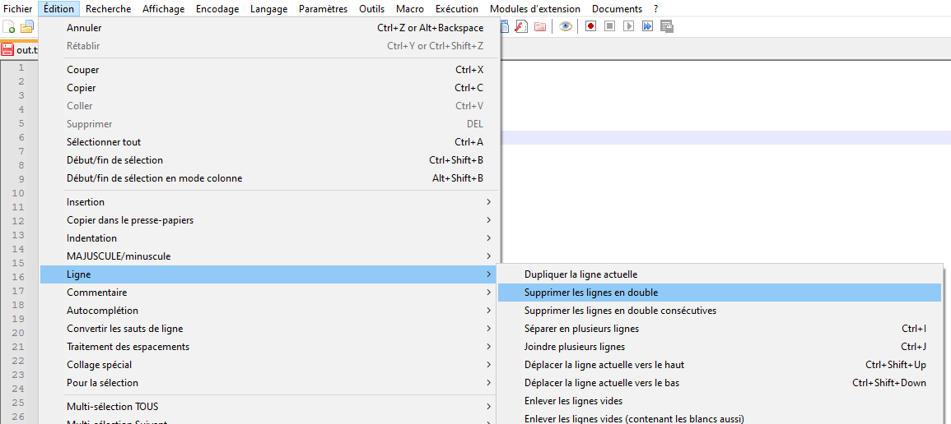This screenshot has height=424, width=951.
Task: Toggle the monitoring eye icon
Action: click(566, 26)
